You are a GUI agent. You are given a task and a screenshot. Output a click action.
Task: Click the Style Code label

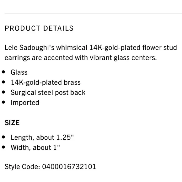pos(22,167)
